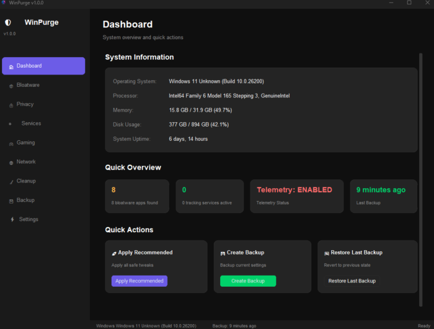Click the Ready status bar indicator
This screenshot has width=434, height=329.
tap(424, 326)
